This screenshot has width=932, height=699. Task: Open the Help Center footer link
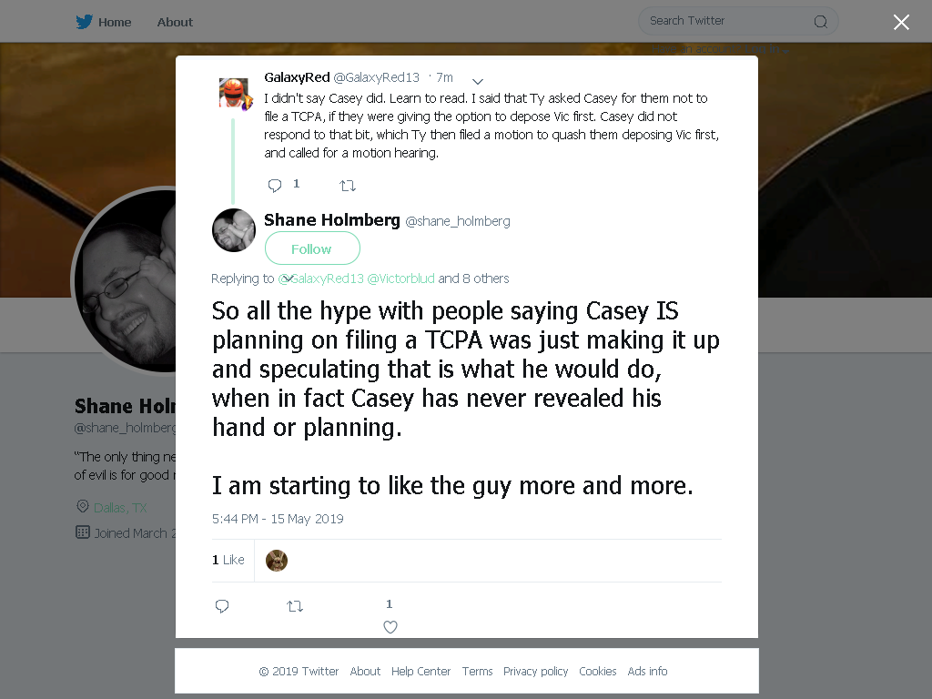coord(420,671)
